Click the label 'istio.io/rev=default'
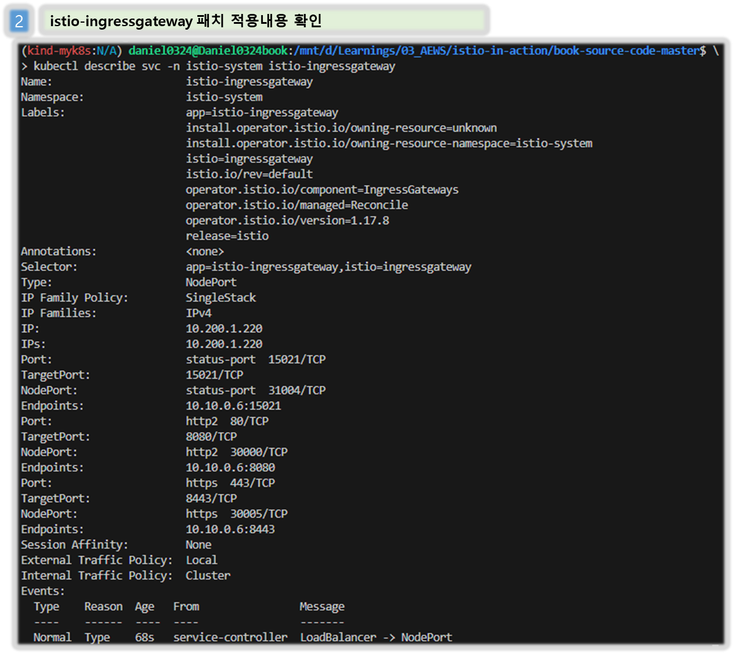 point(249,174)
